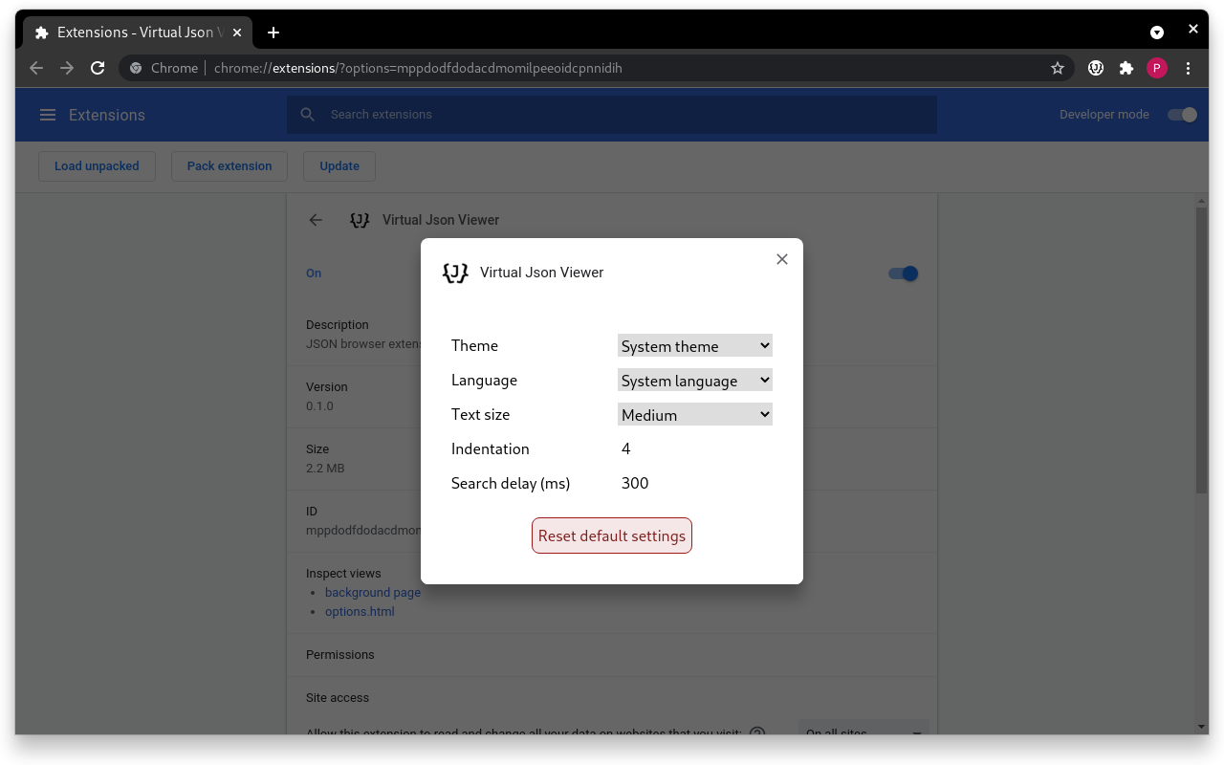The width and height of the screenshot is (1224, 765).
Task: Bookmark this page using the star icon
Action: click(x=1058, y=68)
